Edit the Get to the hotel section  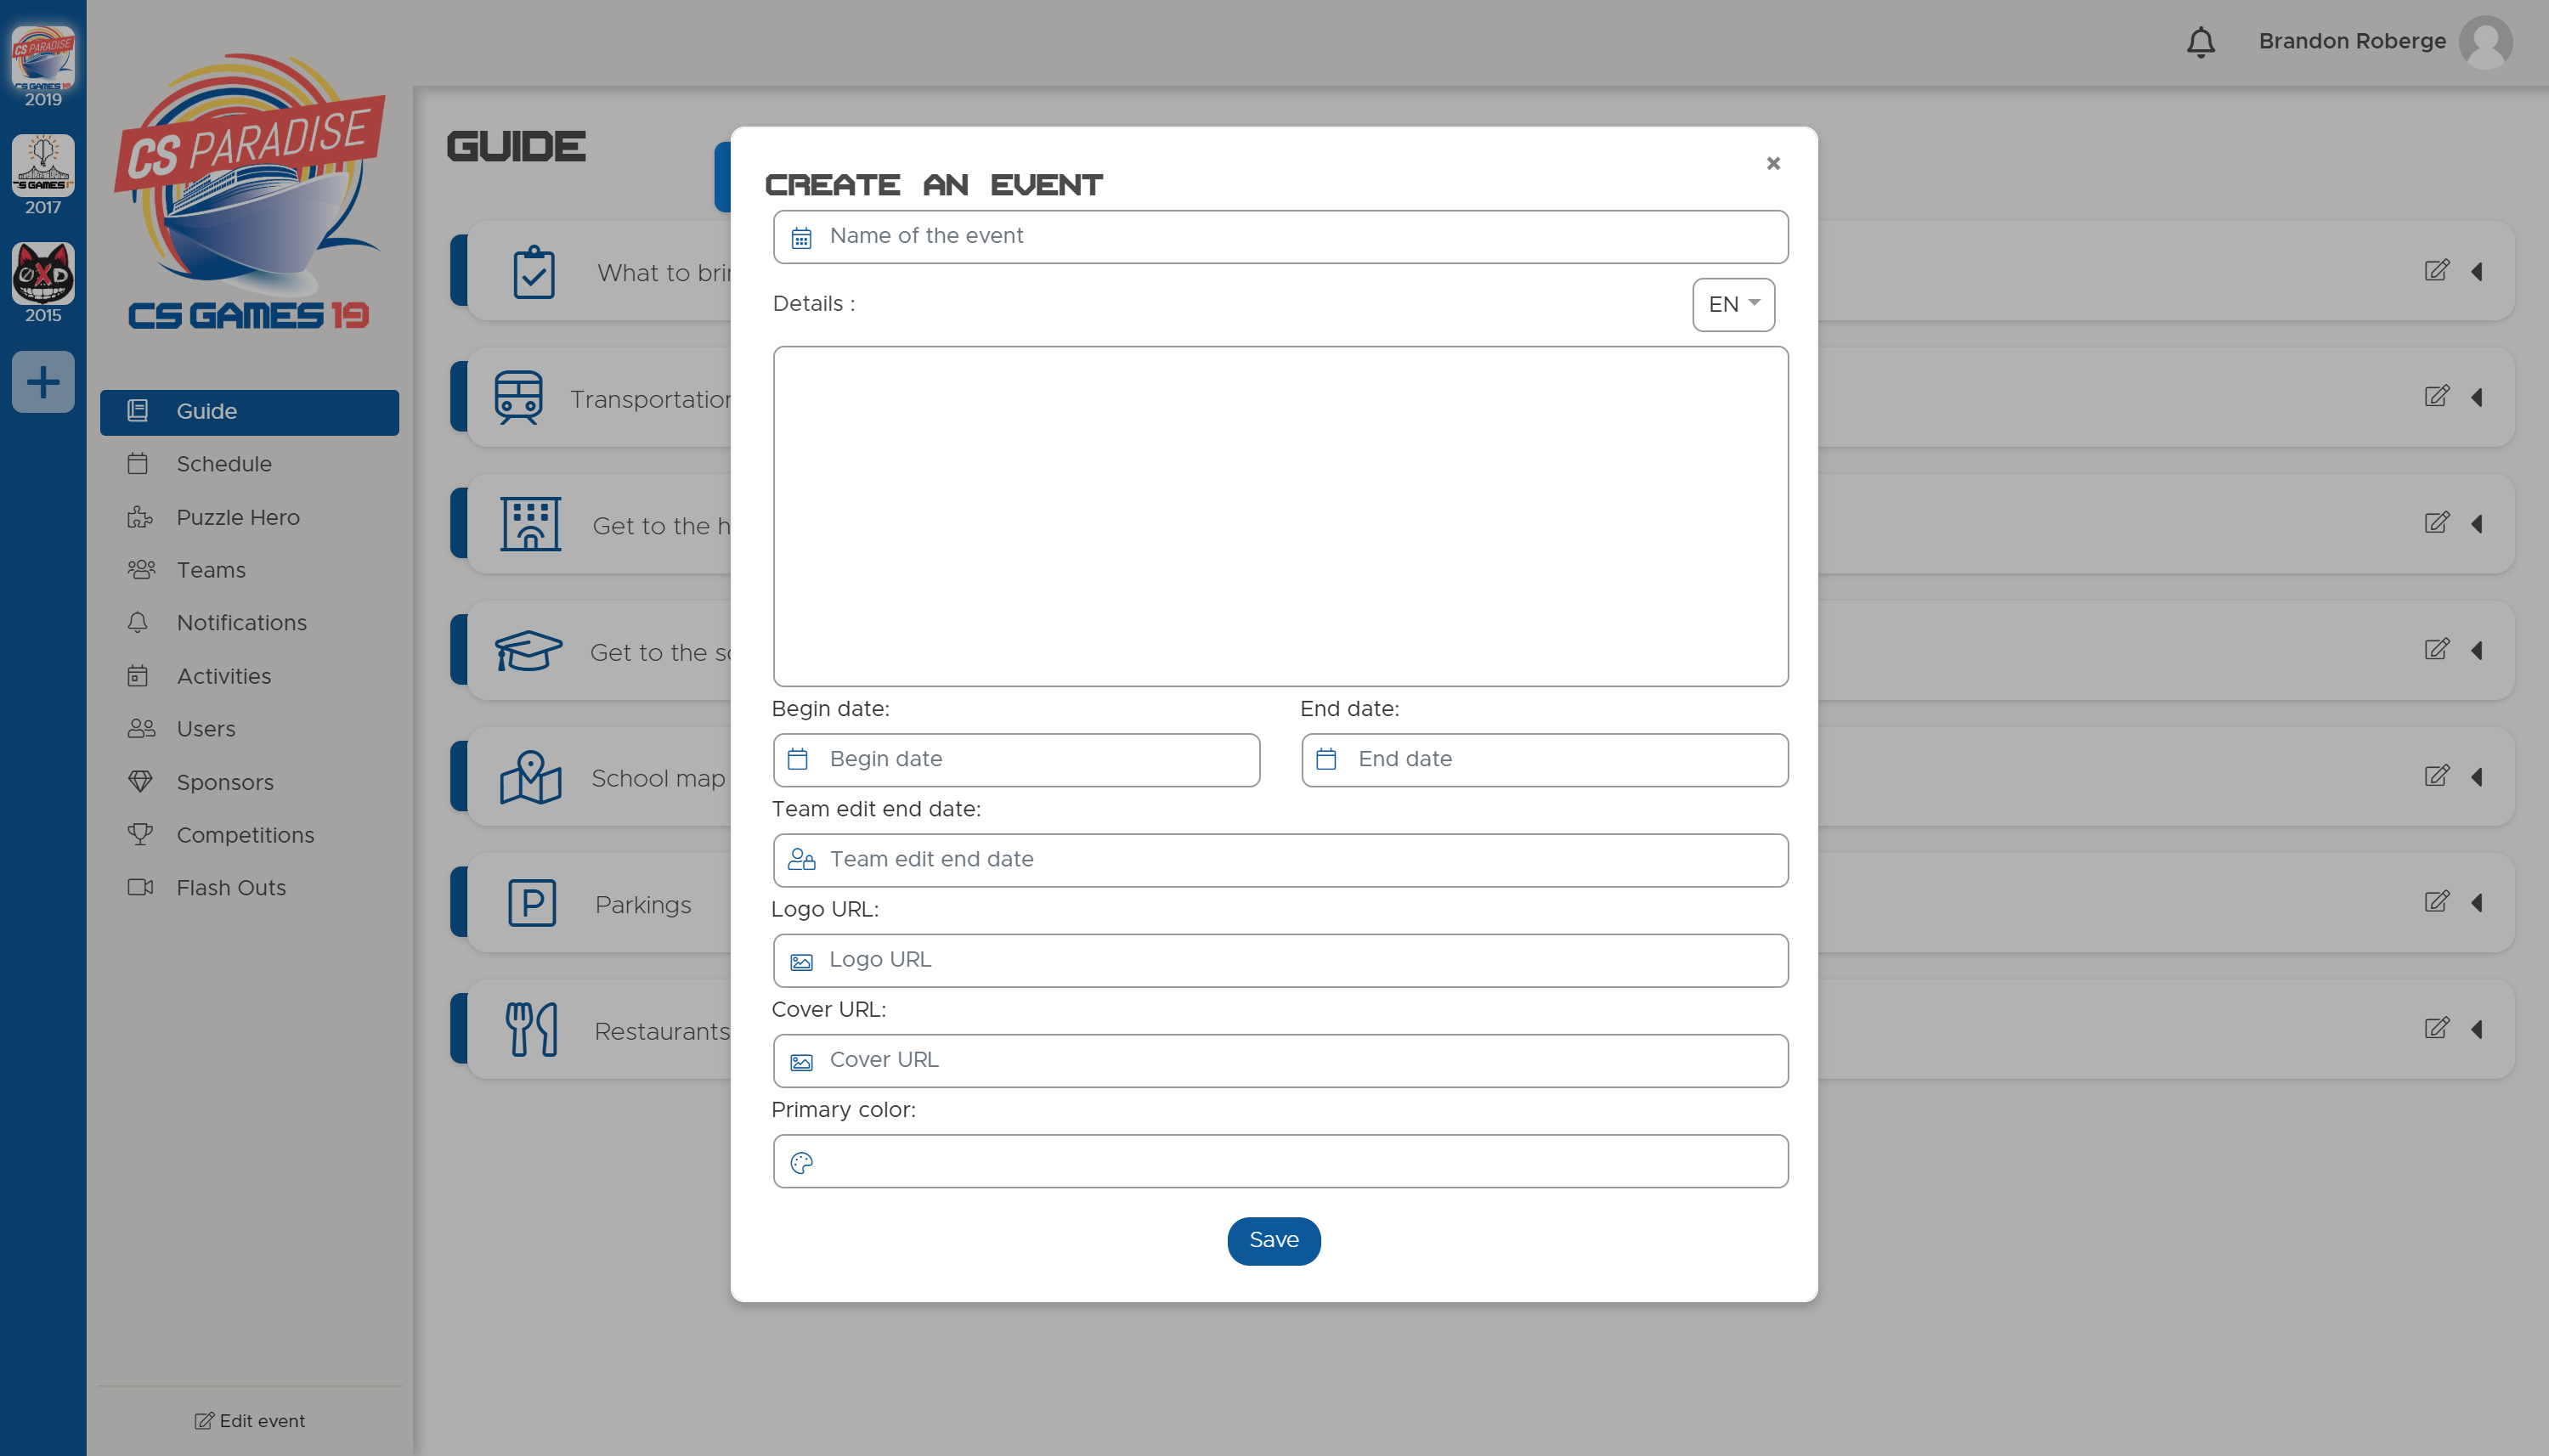(x=2437, y=522)
